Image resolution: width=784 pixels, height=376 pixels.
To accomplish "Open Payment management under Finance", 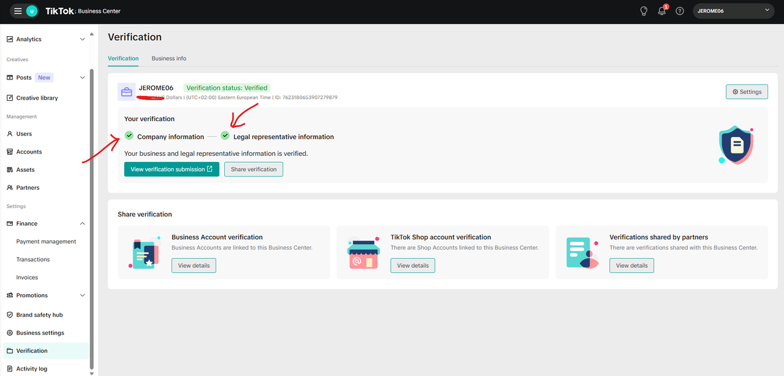I will pyautogui.click(x=46, y=241).
